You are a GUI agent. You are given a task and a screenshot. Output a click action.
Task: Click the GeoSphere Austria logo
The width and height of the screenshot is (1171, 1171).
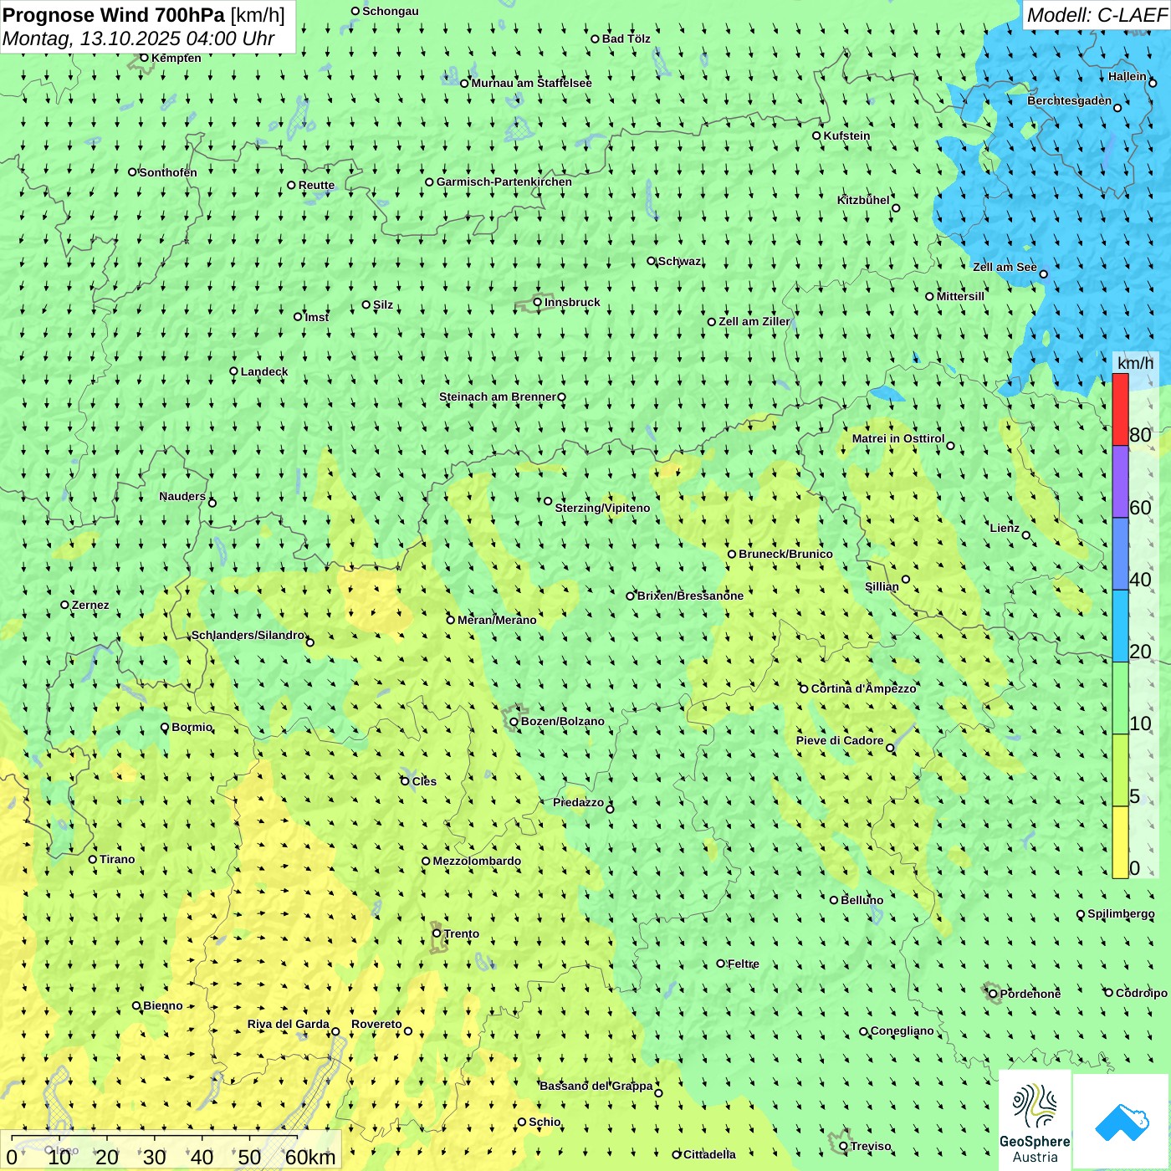(1035, 1120)
